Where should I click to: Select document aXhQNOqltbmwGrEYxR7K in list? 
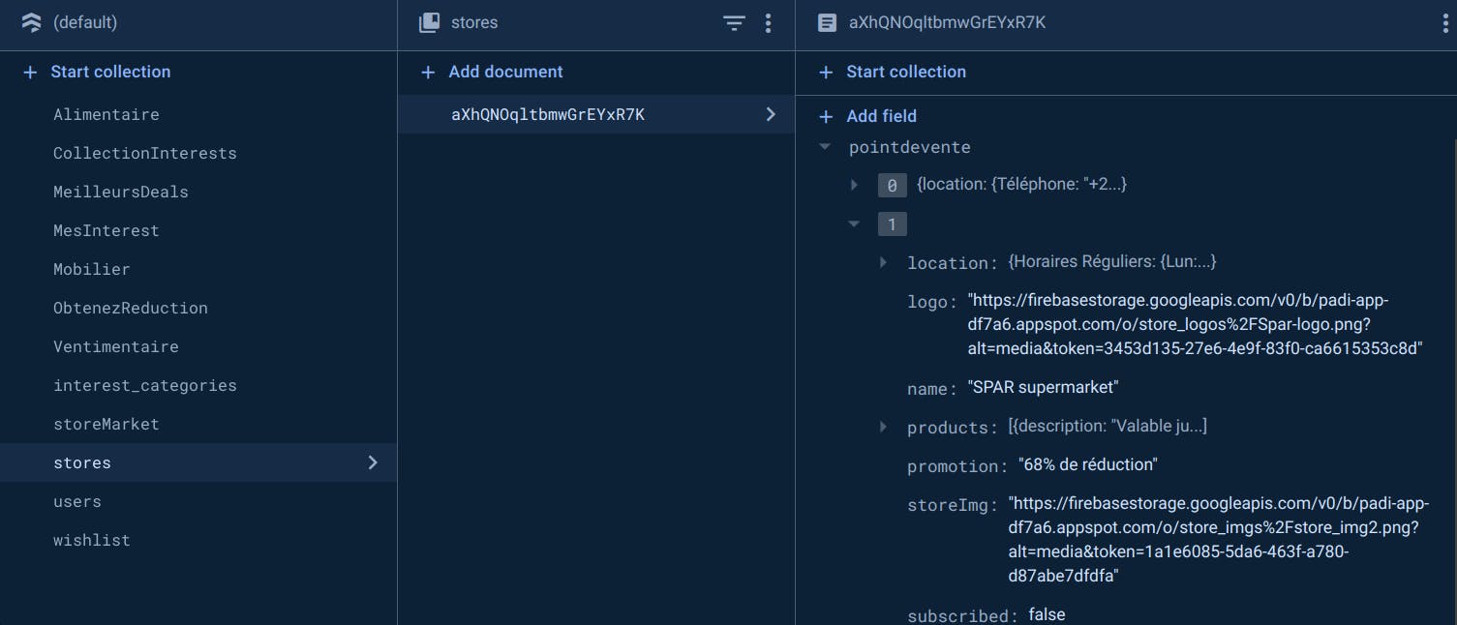pyautogui.click(x=596, y=114)
